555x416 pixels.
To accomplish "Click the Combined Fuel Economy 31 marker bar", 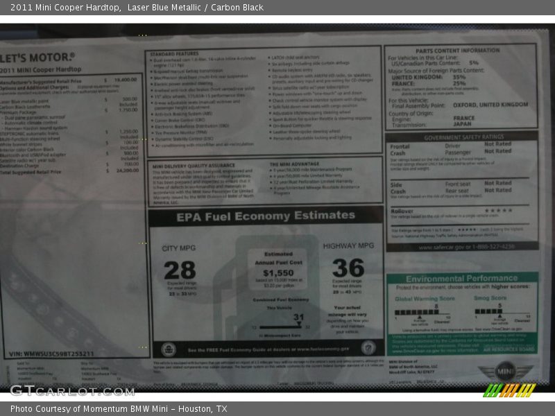I will [x=280, y=327].
